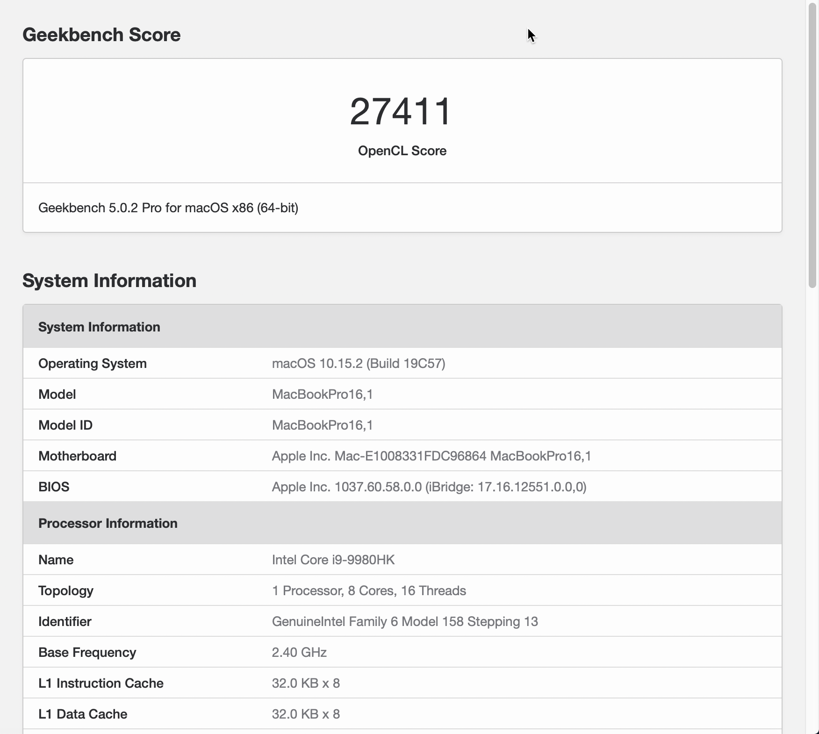Click Geekbench 5.0.2 Pro version text
Image resolution: width=819 pixels, height=734 pixels.
click(168, 208)
